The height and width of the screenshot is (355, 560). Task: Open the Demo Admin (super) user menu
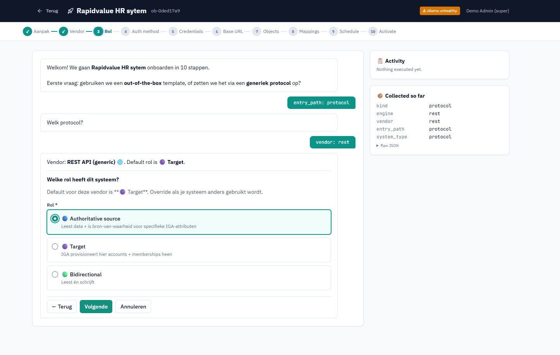(x=488, y=11)
